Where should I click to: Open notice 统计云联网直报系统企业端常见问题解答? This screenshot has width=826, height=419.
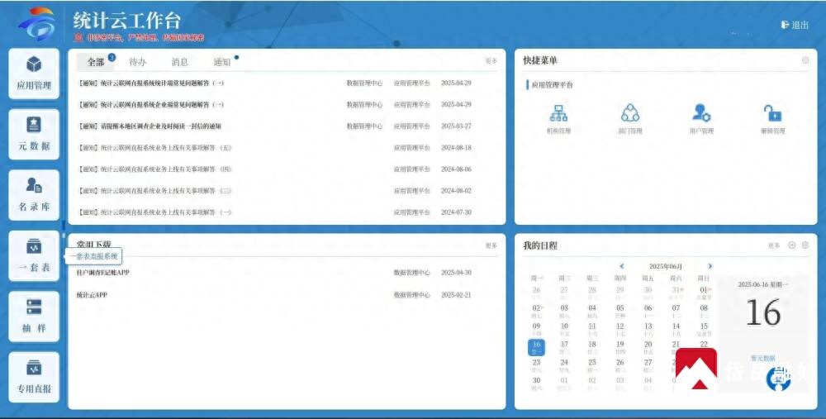tap(151, 104)
